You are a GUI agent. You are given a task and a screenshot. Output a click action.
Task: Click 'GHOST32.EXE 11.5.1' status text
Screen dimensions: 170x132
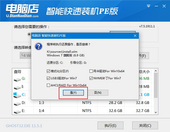pos(24,126)
